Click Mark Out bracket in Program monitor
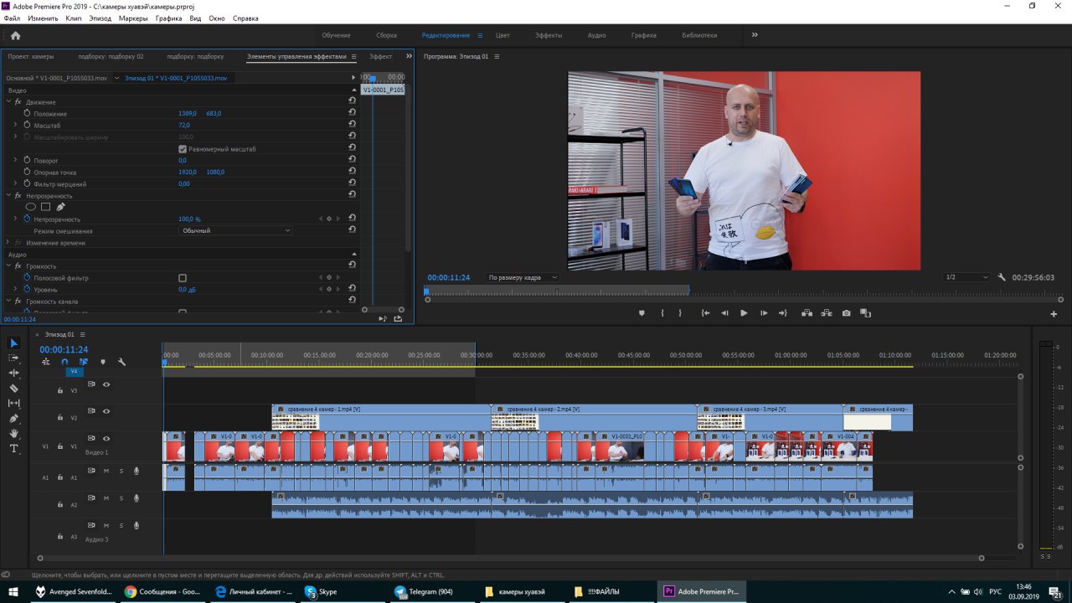The image size is (1072, 603). tap(680, 313)
